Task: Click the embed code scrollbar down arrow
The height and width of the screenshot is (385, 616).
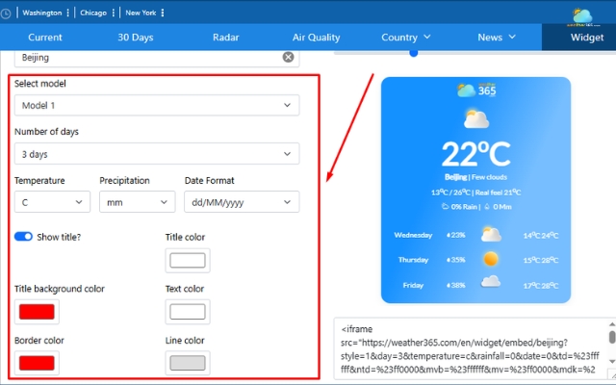Action: click(x=612, y=361)
